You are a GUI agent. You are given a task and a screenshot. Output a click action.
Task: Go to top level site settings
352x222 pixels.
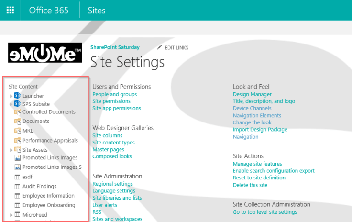click(265, 212)
